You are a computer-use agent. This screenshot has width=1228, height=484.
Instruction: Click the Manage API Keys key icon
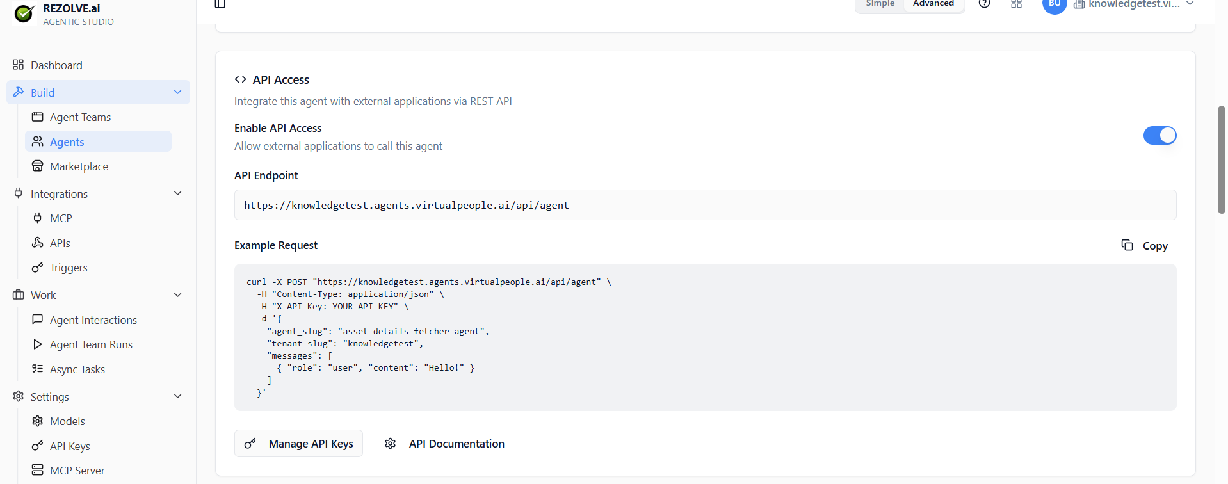[x=250, y=443]
